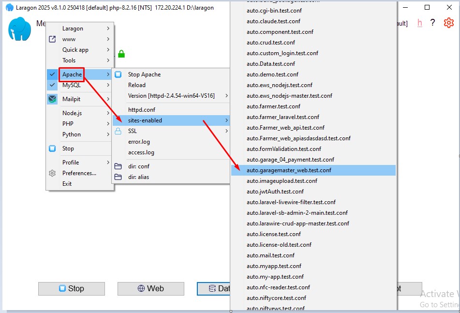Click the Mailpit envelope icon
Viewport: 460px width, 313px height.
(52, 99)
